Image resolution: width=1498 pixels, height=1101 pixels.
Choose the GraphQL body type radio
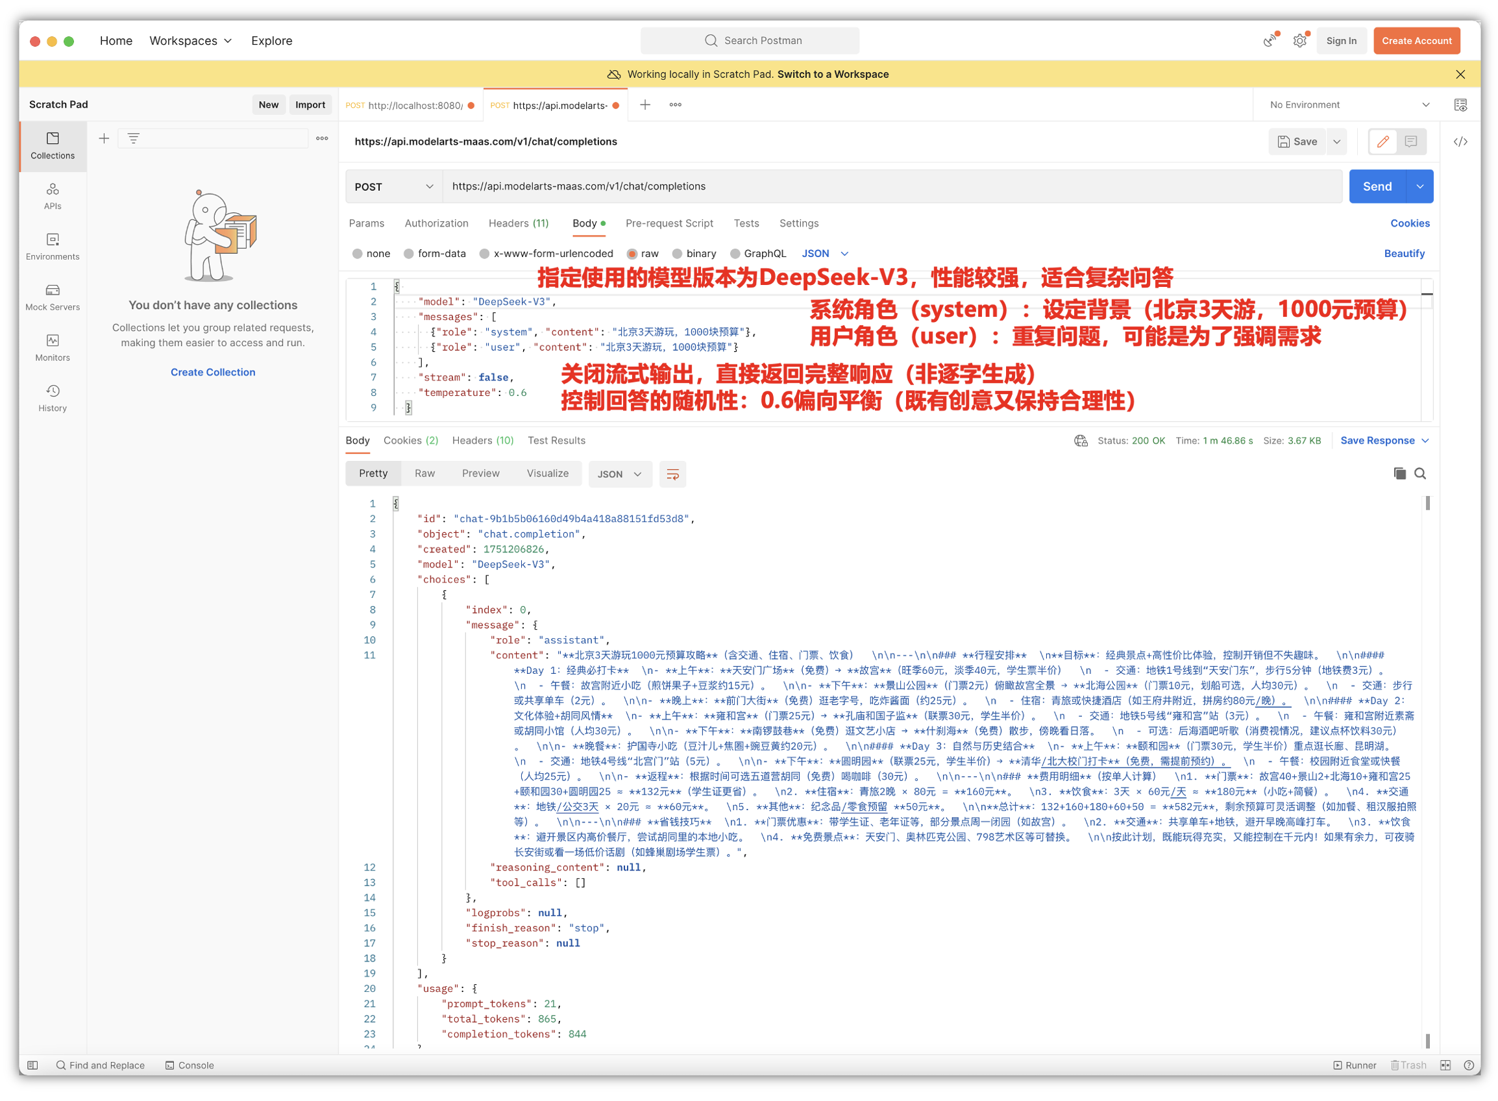tap(735, 254)
